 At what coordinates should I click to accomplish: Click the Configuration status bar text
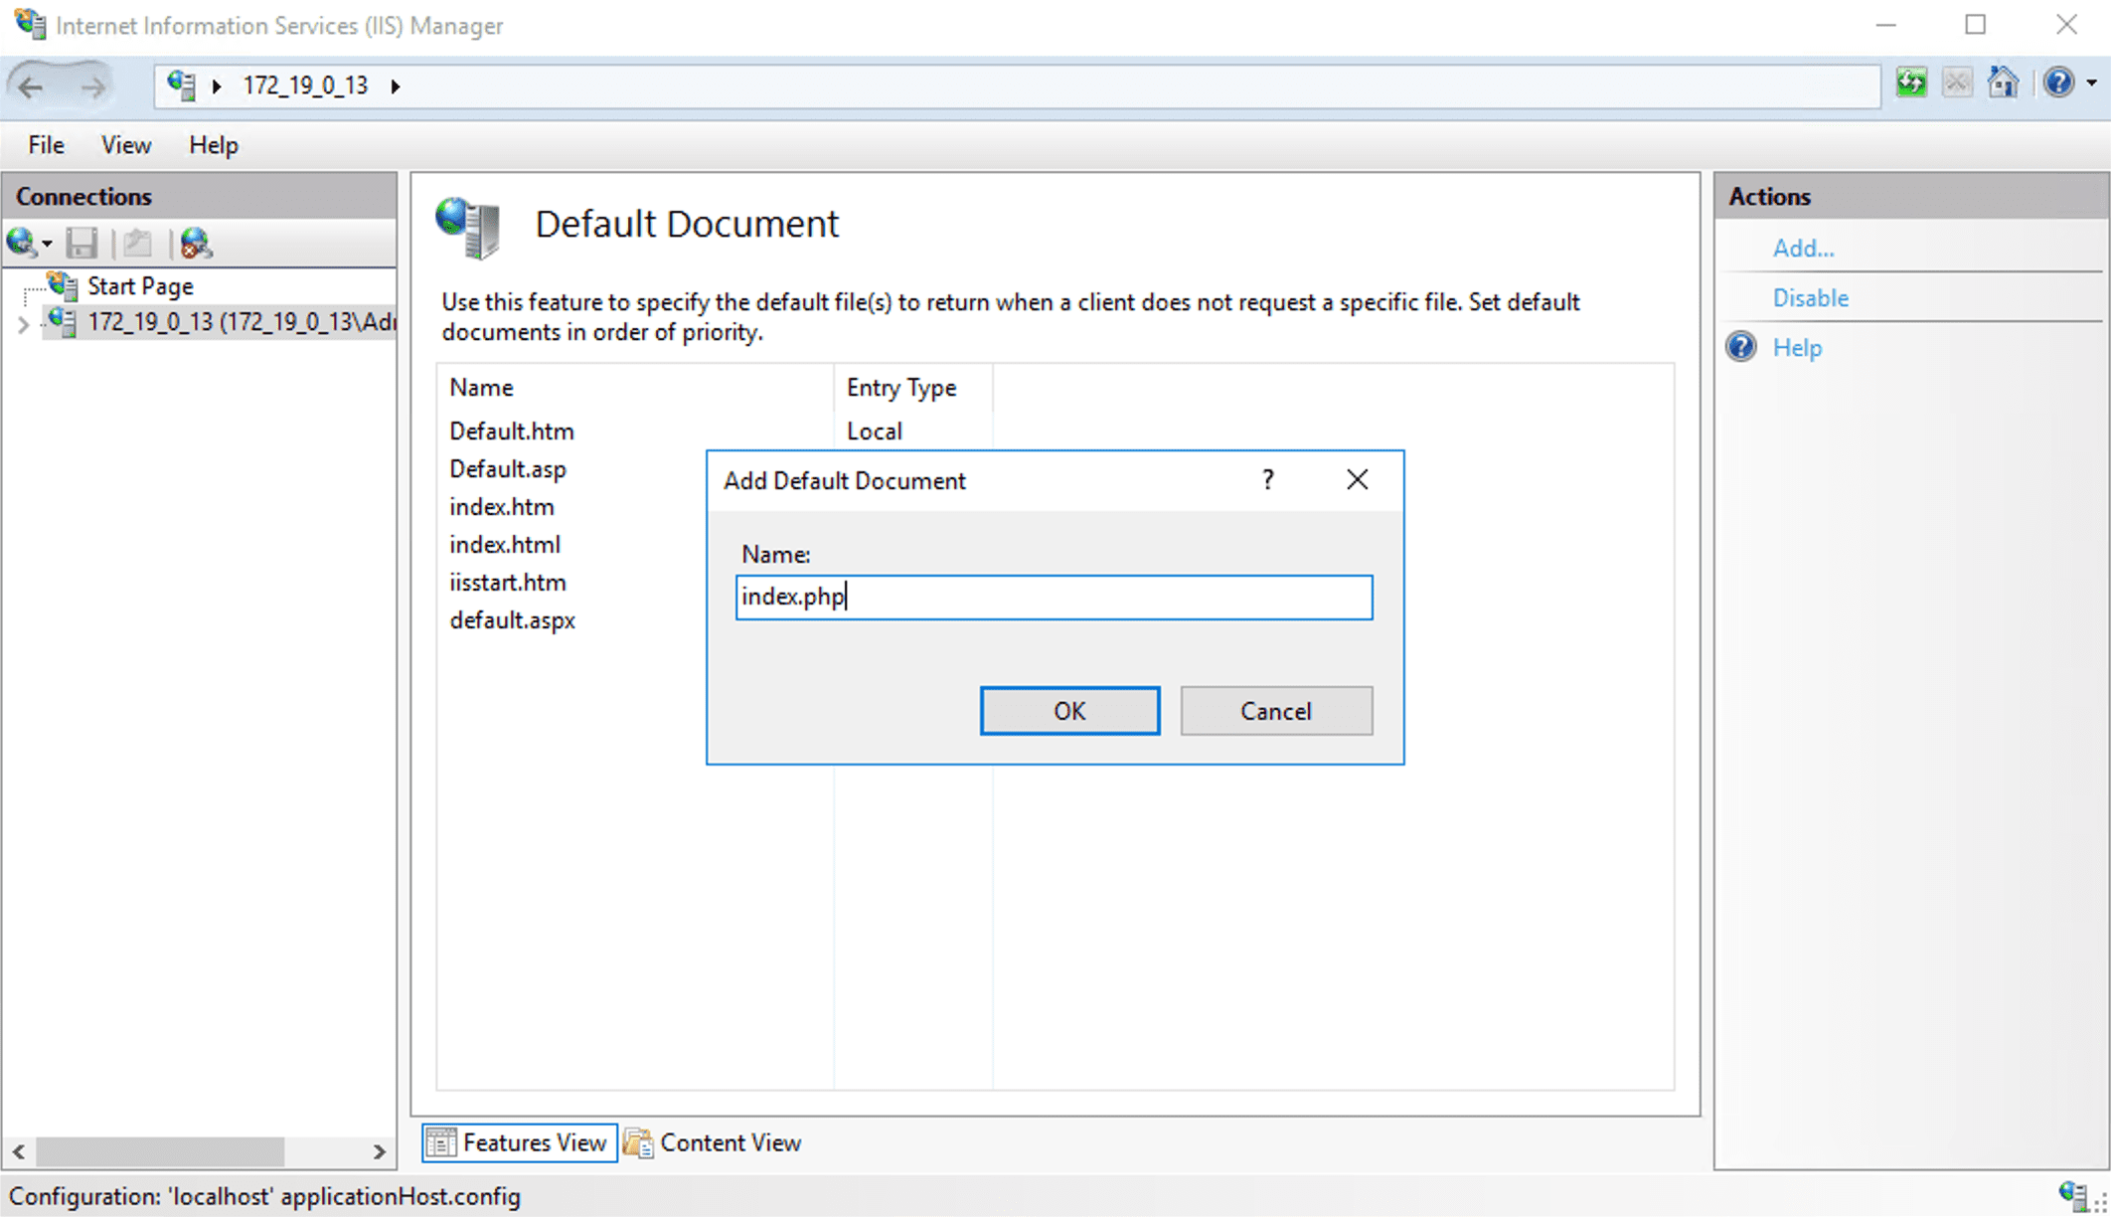point(264,1196)
